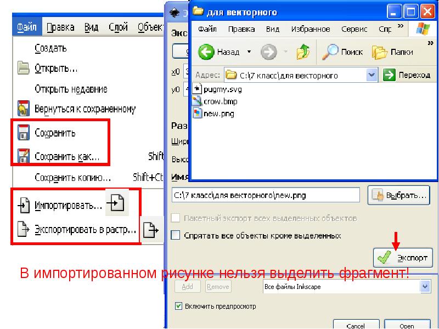Enable Спрятать все объекты кроме выделенных checkbox
439x329 pixels.
tap(176, 235)
